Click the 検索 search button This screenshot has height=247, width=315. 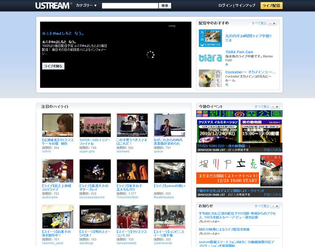click(x=165, y=5)
